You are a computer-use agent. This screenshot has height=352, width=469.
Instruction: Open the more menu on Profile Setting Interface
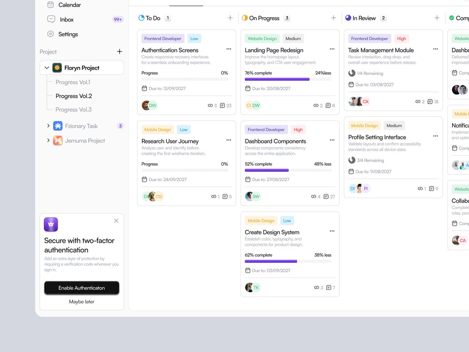435,136
